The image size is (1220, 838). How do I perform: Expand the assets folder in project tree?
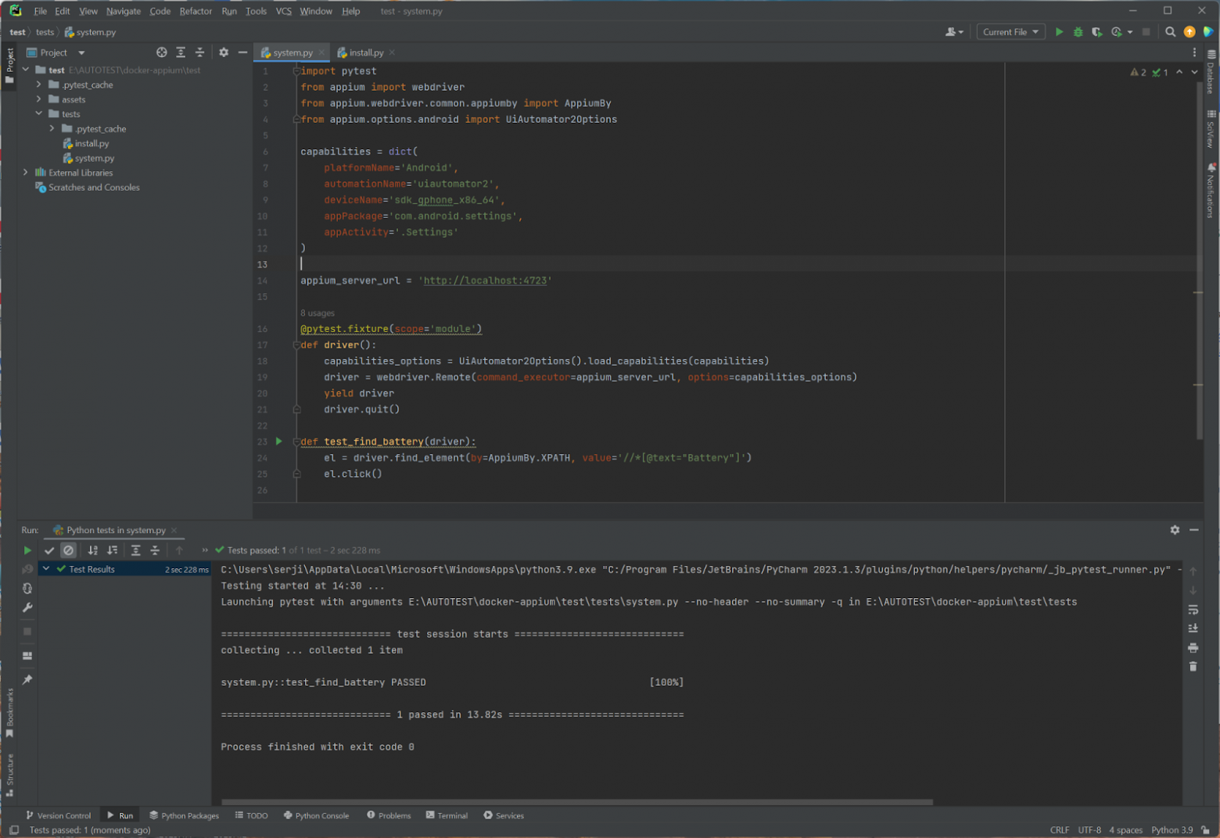(39, 99)
